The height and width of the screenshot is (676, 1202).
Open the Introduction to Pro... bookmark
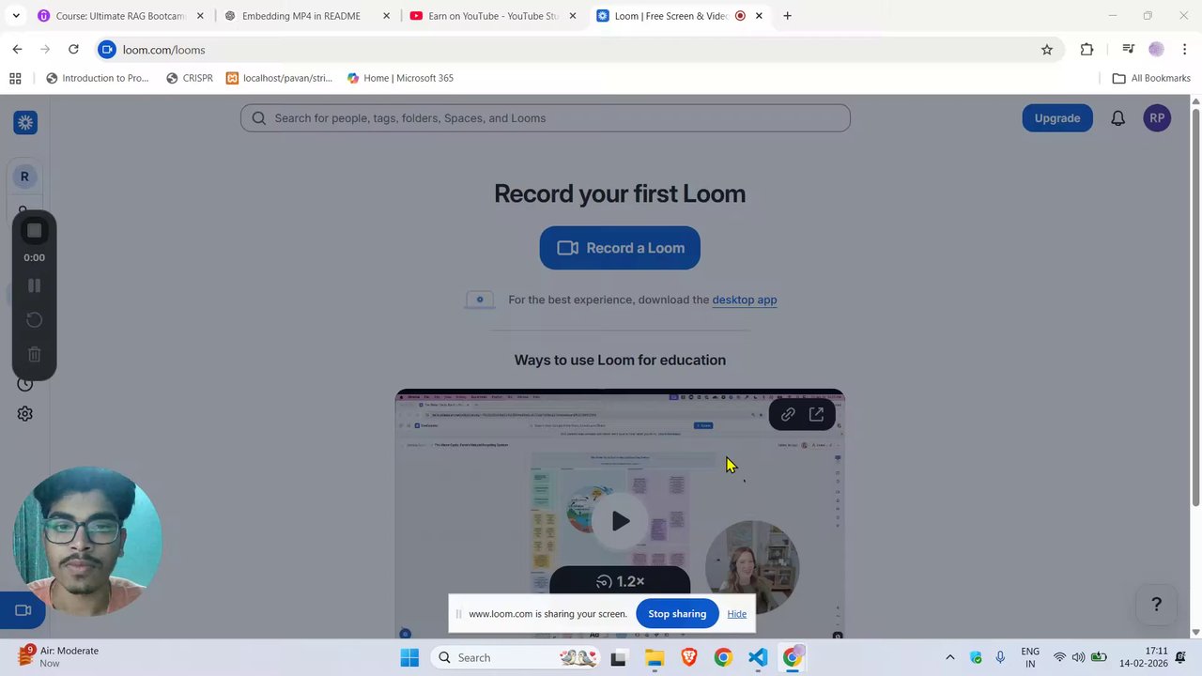point(97,79)
